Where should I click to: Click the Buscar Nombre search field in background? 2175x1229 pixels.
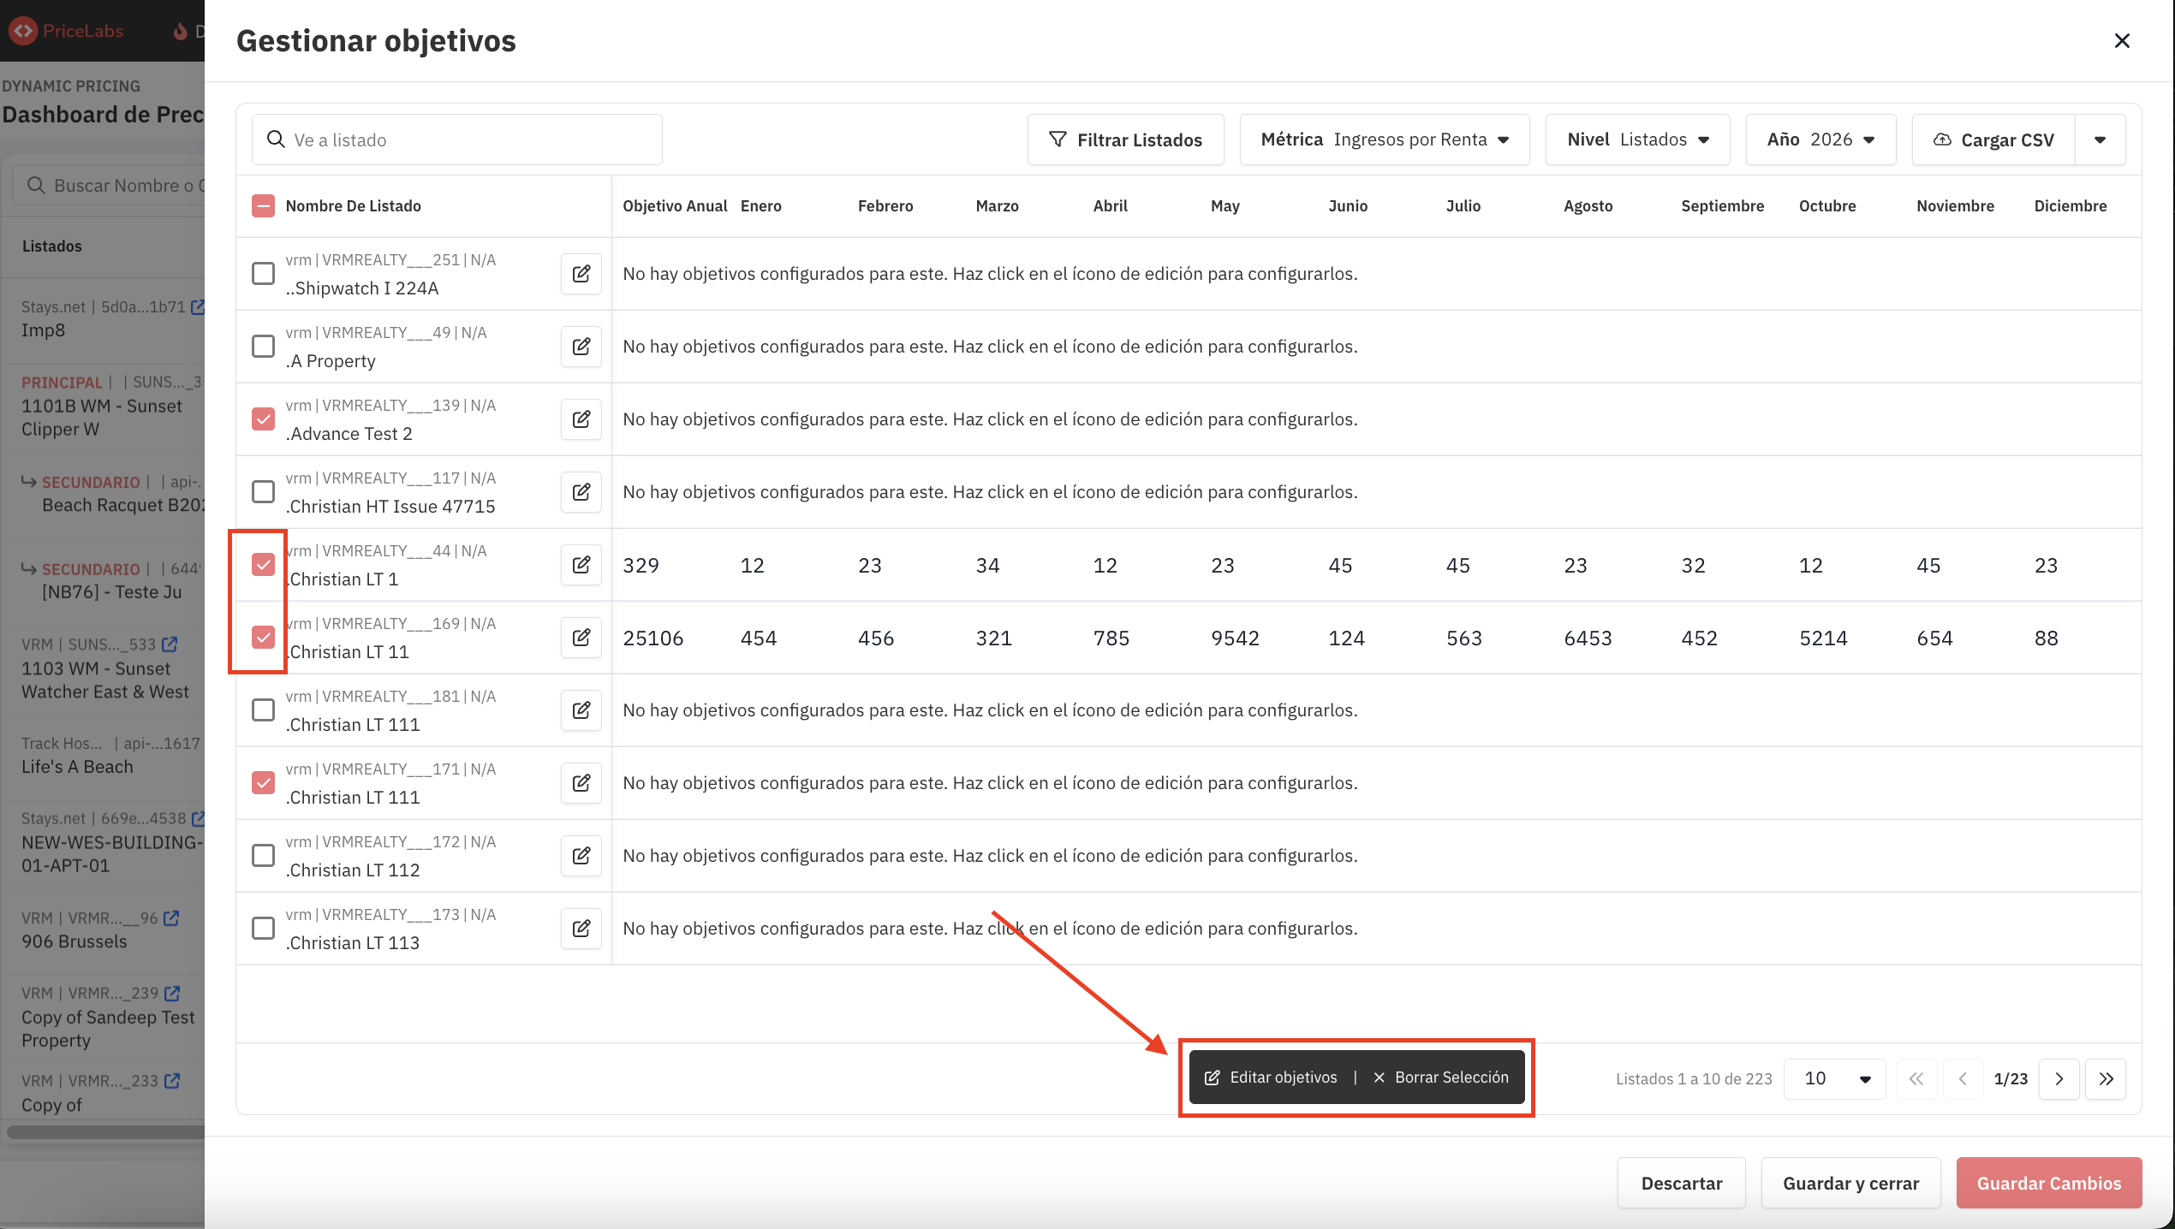109,185
